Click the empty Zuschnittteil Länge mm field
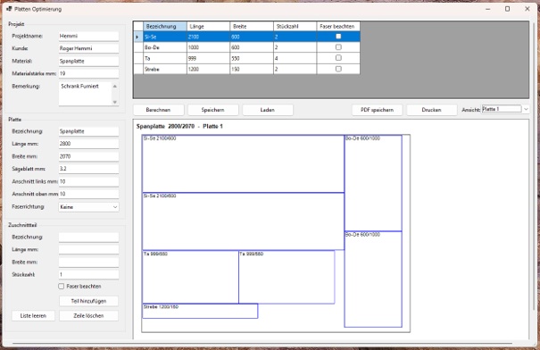This screenshot has width=540, height=350. tap(88, 249)
